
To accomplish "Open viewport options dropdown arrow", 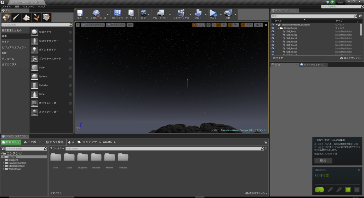I will click(x=78, y=25).
